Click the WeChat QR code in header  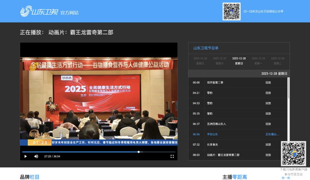(231, 11)
